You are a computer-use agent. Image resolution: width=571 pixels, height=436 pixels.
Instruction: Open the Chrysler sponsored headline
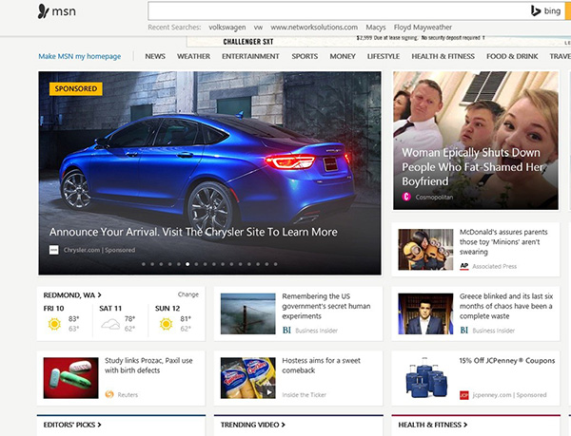tap(193, 232)
